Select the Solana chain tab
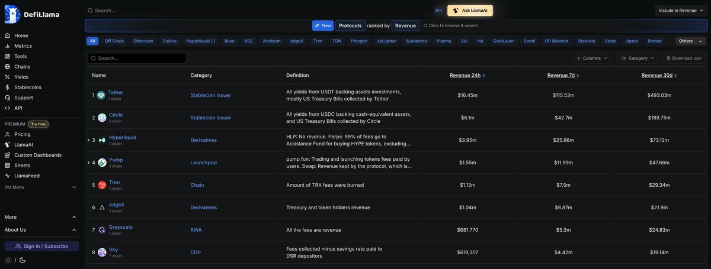711x269 pixels. pos(169,41)
